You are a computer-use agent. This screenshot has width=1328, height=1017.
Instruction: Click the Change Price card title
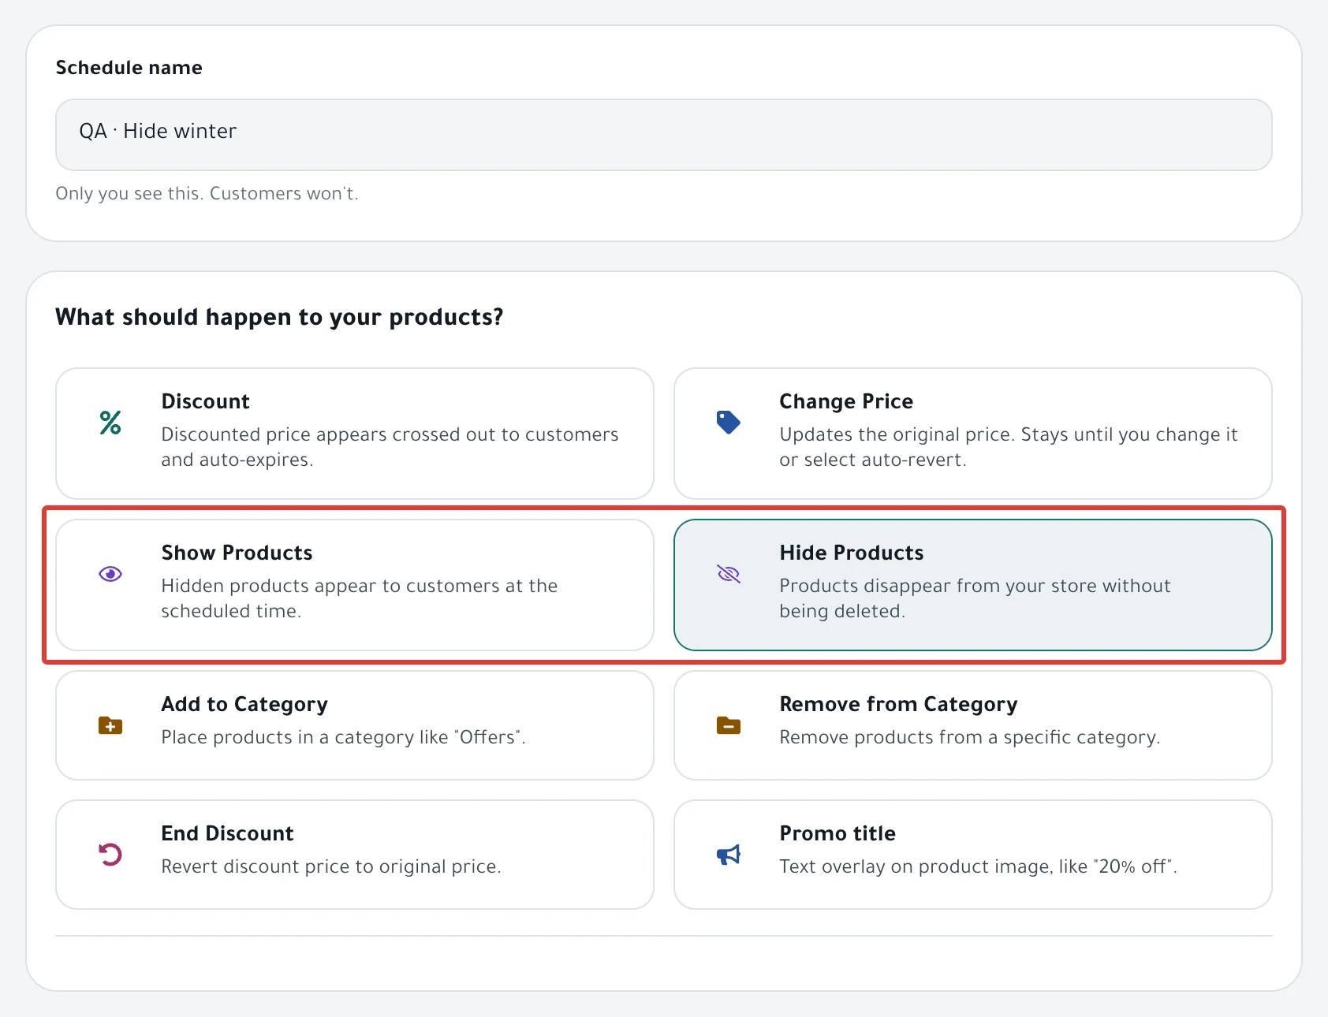846,401
